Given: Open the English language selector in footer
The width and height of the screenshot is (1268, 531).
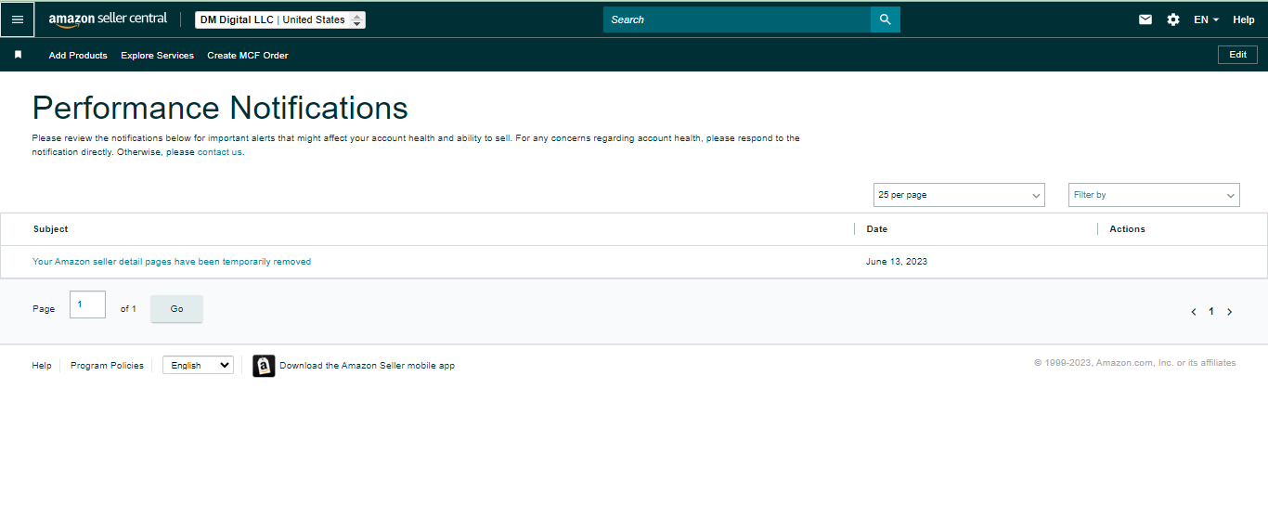Looking at the screenshot, I should coord(198,366).
